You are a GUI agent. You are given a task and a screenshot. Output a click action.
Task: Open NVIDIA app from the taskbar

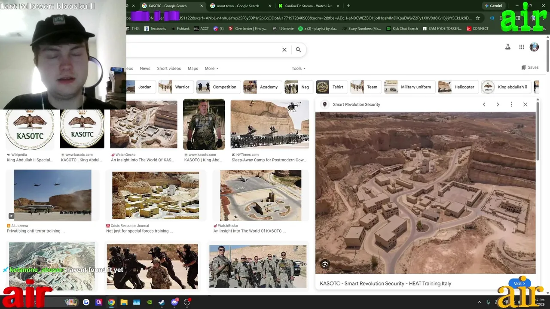[149, 302]
